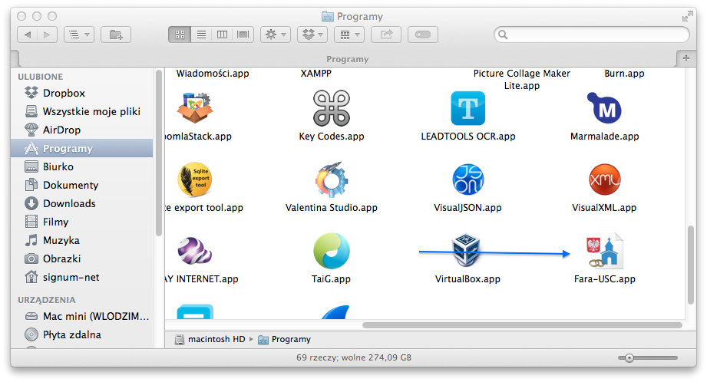Image resolution: width=707 pixels, height=382 pixels.
Task: Click the Fara-USC.app file name
Action: point(604,279)
